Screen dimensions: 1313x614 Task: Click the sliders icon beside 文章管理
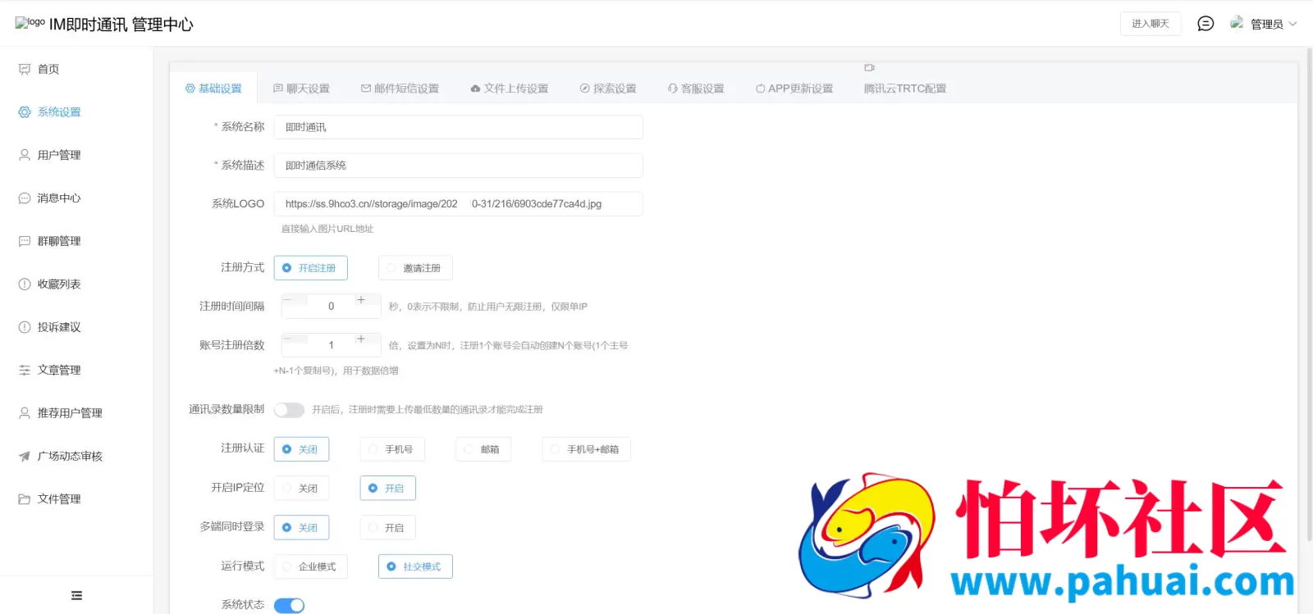pos(25,371)
